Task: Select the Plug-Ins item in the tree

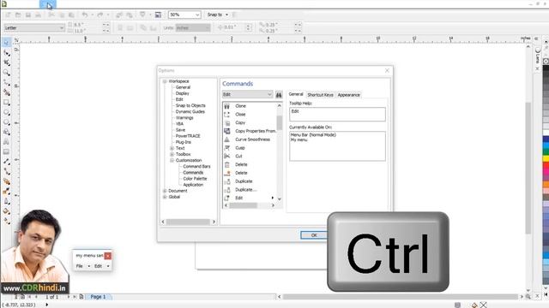Action: (x=184, y=142)
